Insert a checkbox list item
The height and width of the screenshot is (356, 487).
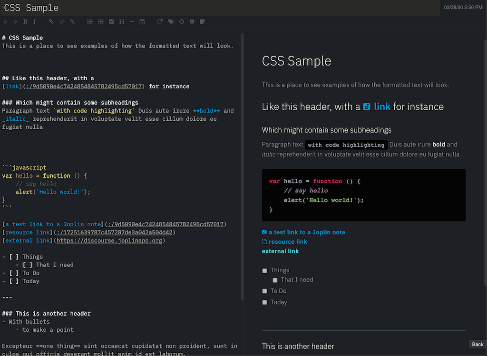pos(111,22)
